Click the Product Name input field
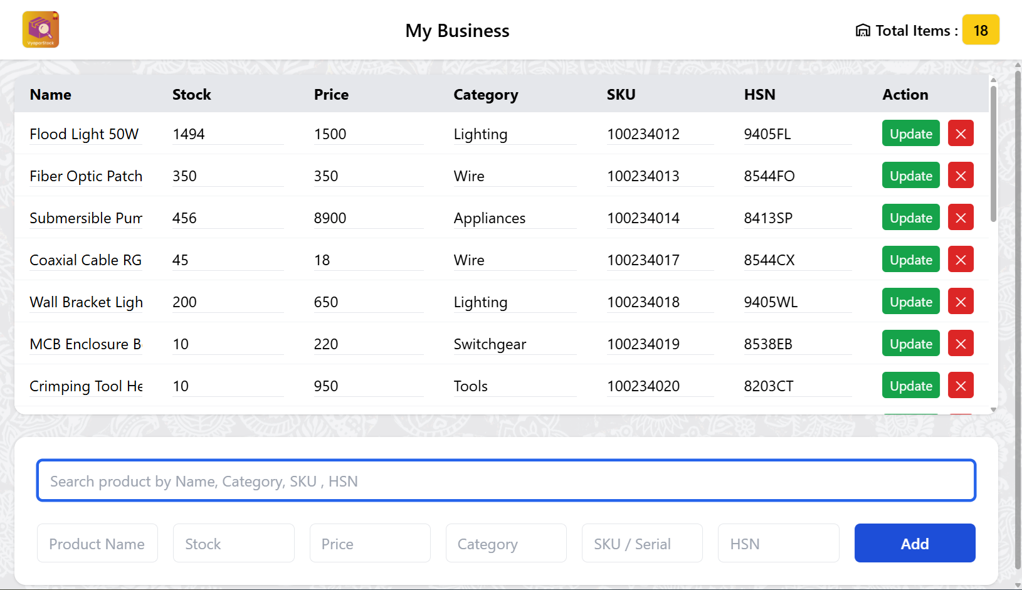1022x590 pixels. pyautogui.click(x=97, y=543)
